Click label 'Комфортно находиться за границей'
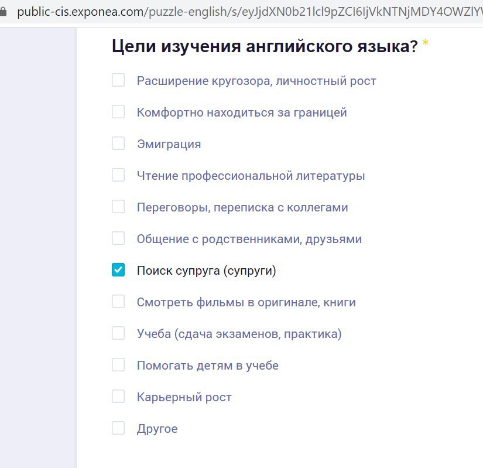The width and height of the screenshot is (483, 468). click(242, 113)
